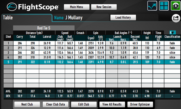Click the Descent Vert. column header
This screenshot has height=109, width=181.
coord(135,38)
